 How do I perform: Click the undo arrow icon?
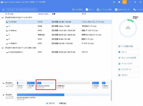[9, 10]
